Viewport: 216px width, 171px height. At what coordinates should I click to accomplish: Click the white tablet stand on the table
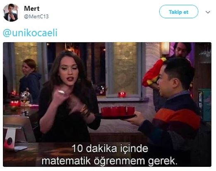(10, 138)
